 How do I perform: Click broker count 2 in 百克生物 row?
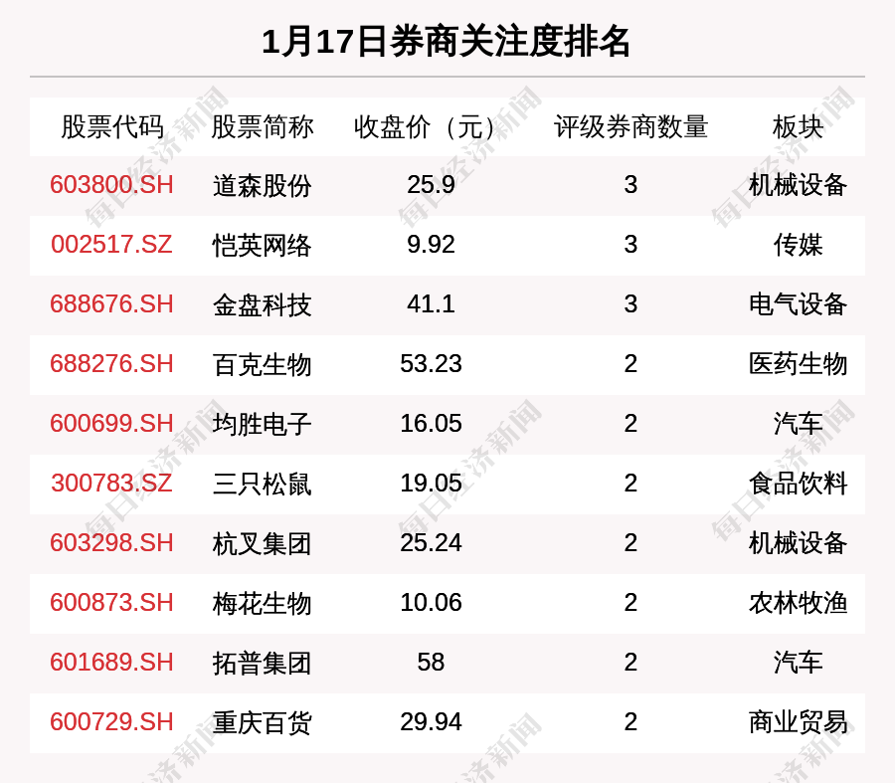click(x=630, y=364)
